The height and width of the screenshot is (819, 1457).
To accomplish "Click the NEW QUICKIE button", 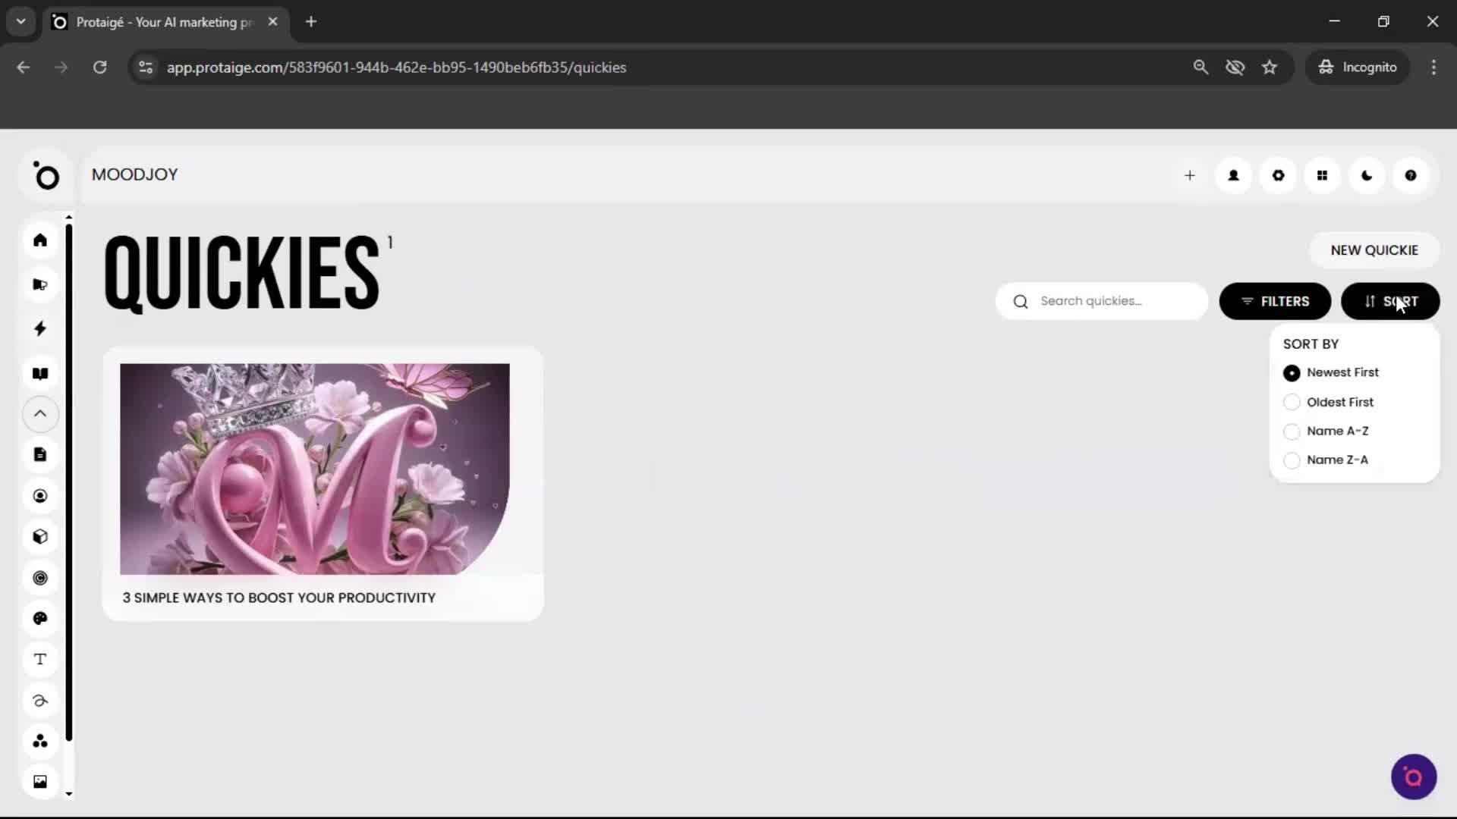I will point(1374,249).
